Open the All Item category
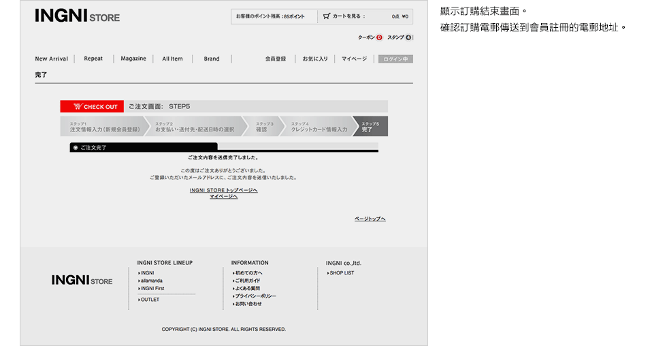667x346 pixels. (x=172, y=59)
